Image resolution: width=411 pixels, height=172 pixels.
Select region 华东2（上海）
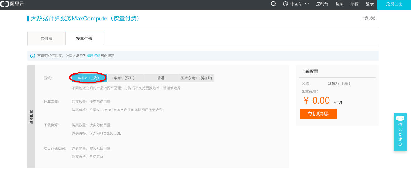(x=90, y=78)
